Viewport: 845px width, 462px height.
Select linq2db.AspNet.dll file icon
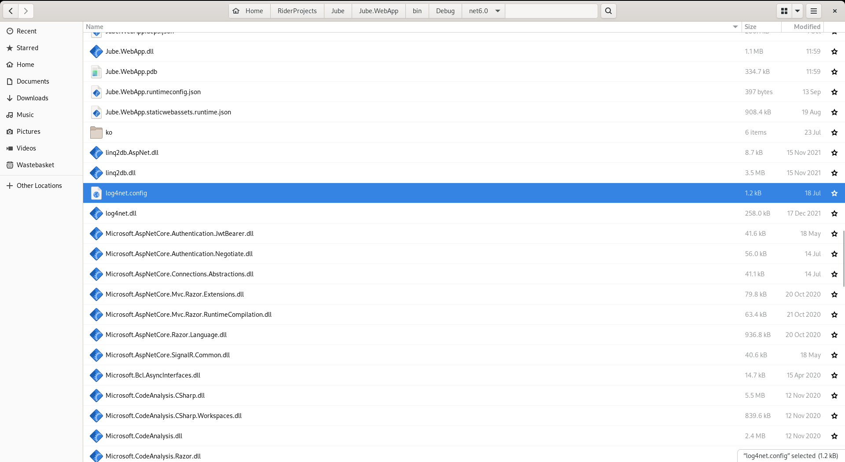pyautogui.click(x=96, y=153)
